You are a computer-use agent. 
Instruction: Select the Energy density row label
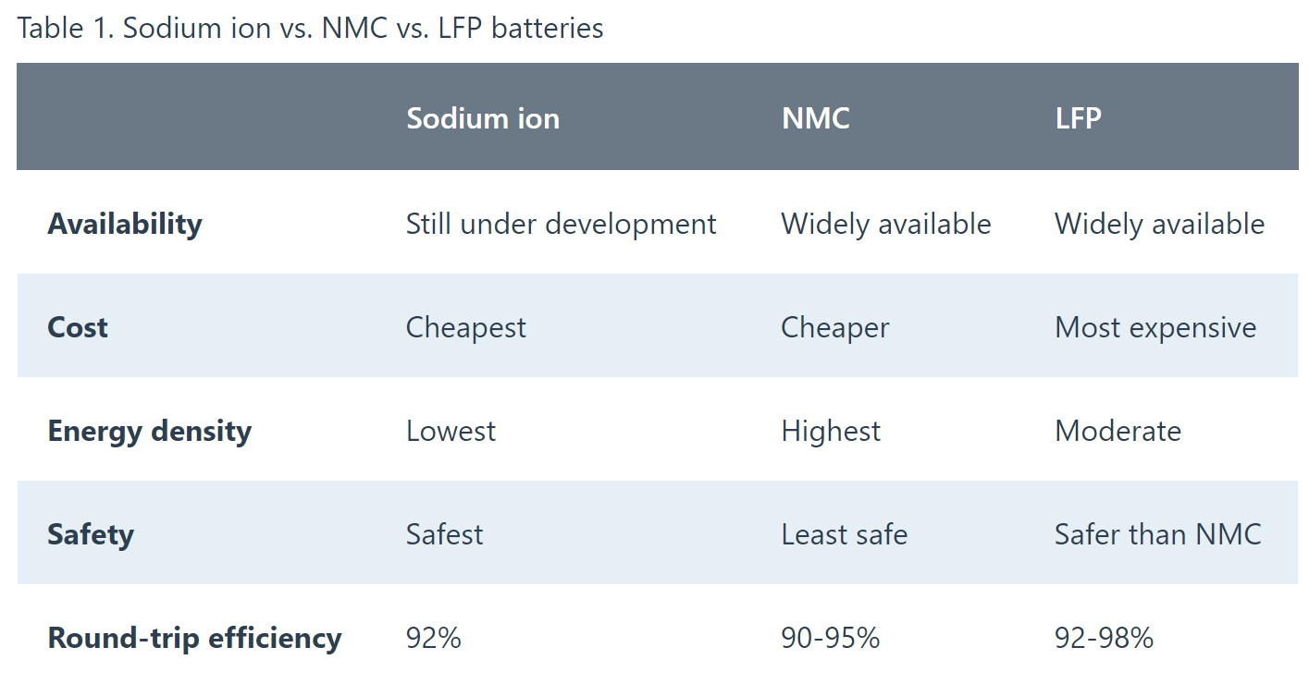pyautogui.click(x=149, y=431)
